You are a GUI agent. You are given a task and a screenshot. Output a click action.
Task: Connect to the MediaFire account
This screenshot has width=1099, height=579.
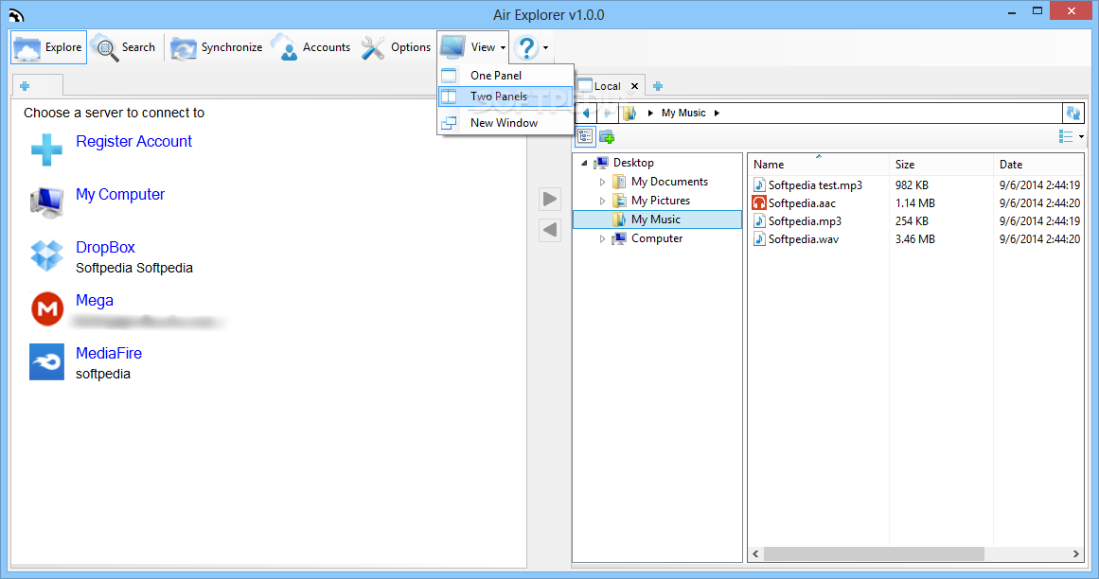pos(109,353)
